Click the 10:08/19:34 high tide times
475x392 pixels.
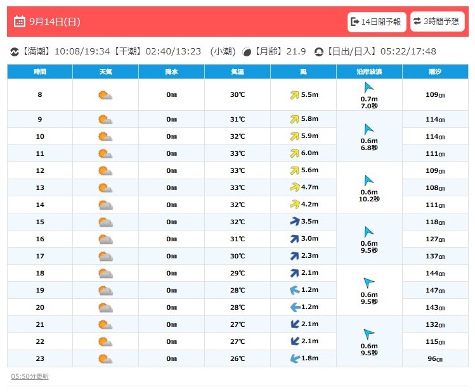pos(82,51)
